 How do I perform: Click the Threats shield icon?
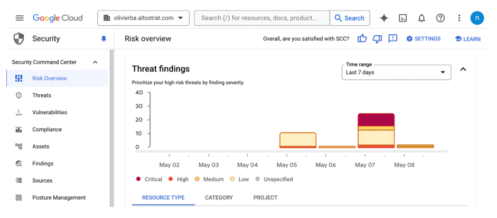pos(18,95)
